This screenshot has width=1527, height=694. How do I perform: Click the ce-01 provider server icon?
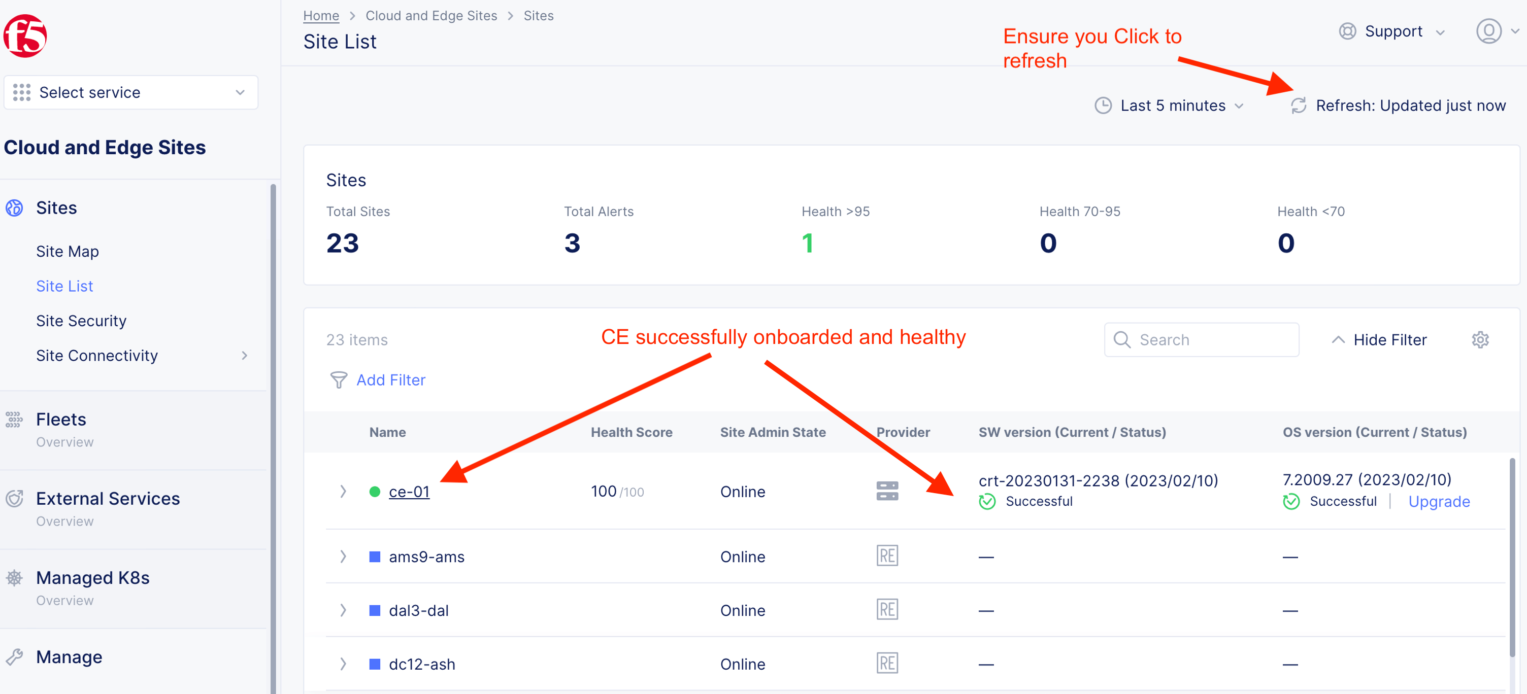click(x=887, y=491)
